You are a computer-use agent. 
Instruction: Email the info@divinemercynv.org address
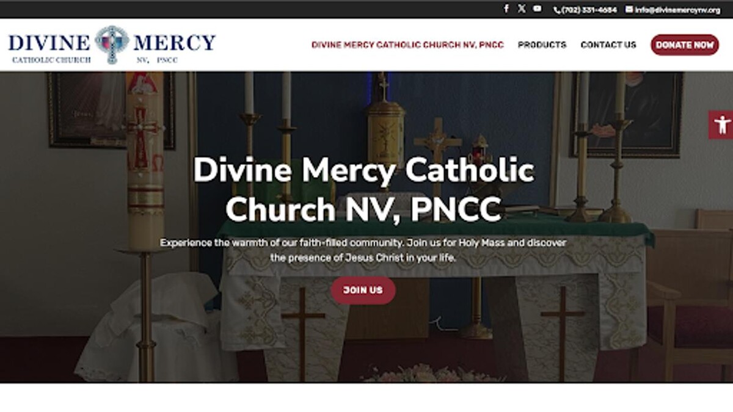click(677, 10)
